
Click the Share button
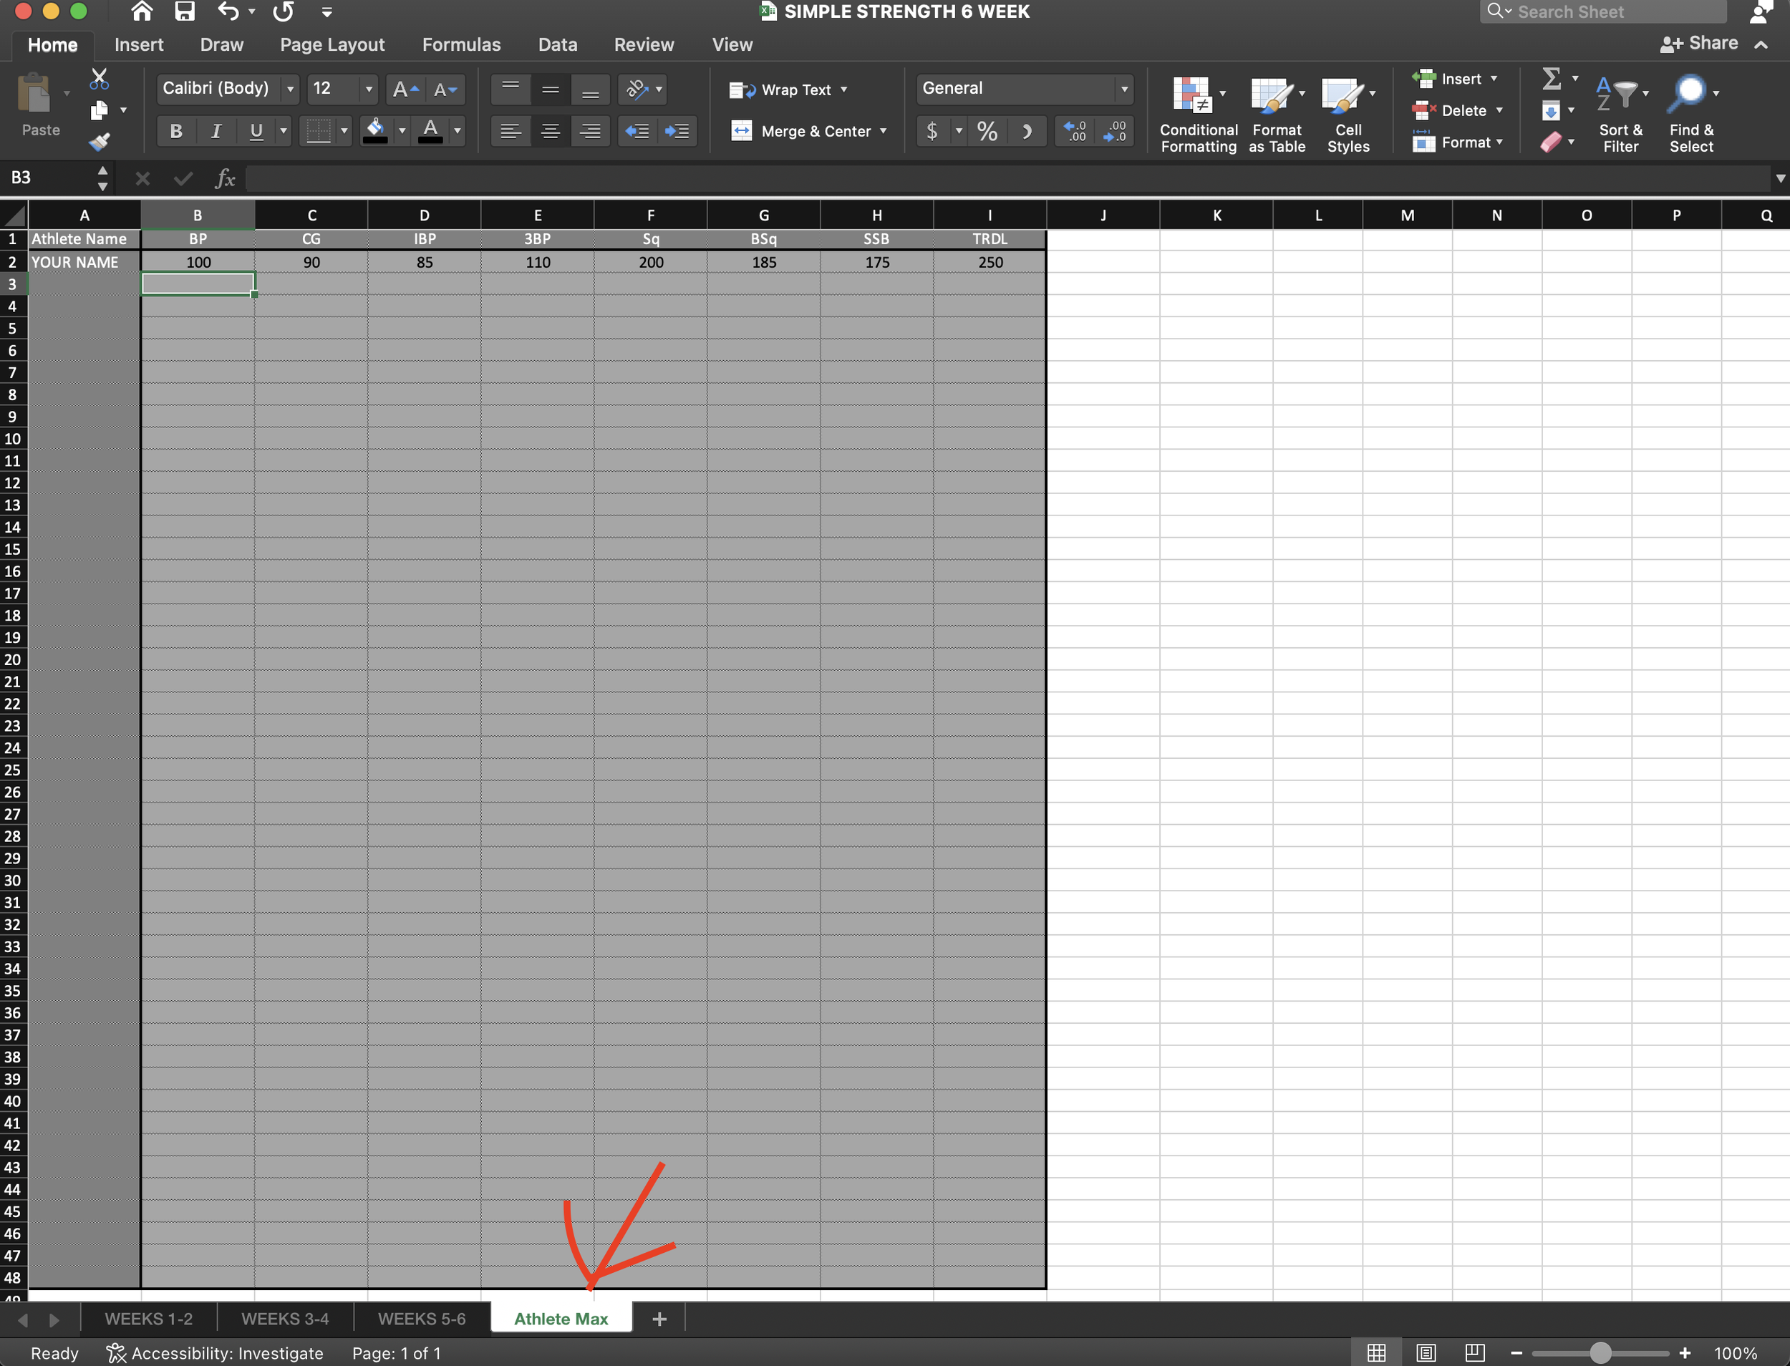point(1700,44)
